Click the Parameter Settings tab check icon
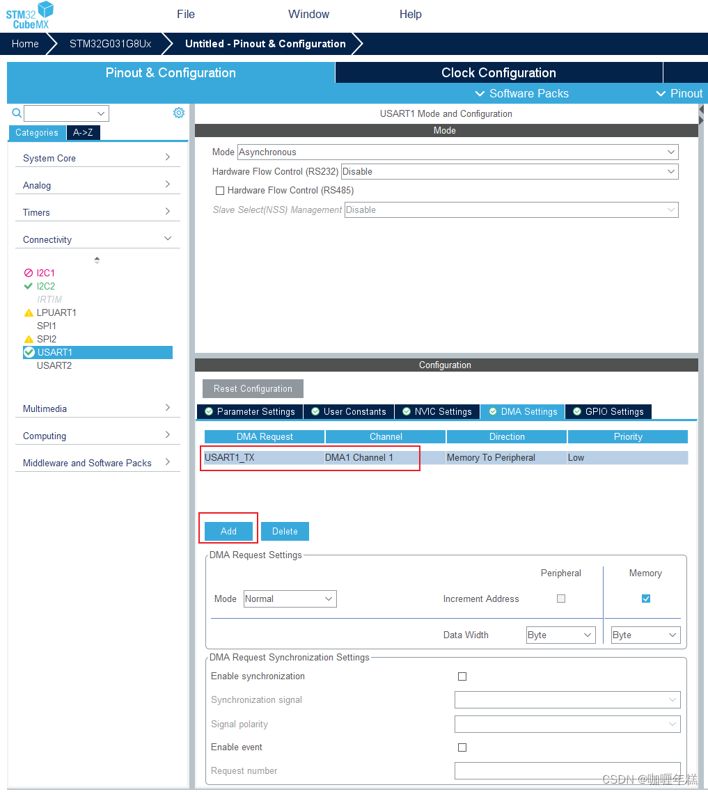The height and width of the screenshot is (792, 708). 209,411
